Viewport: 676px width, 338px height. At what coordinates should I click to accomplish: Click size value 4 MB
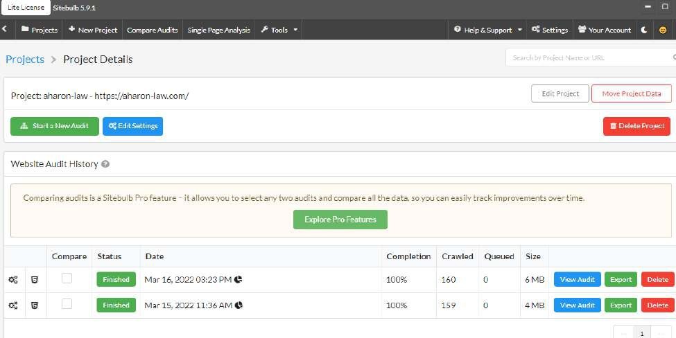click(x=535, y=305)
